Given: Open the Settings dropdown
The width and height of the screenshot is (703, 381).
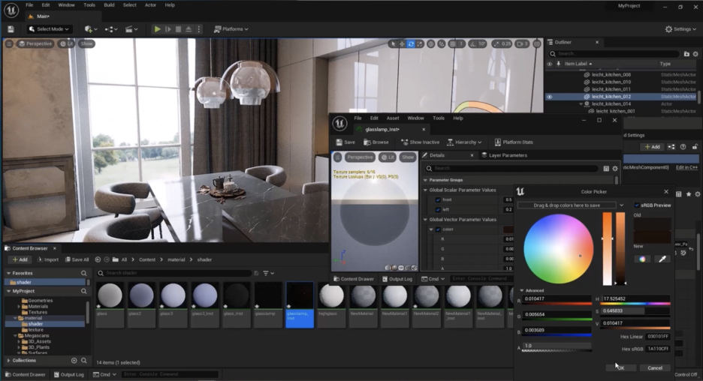Looking at the screenshot, I should [x=680, y=29].
